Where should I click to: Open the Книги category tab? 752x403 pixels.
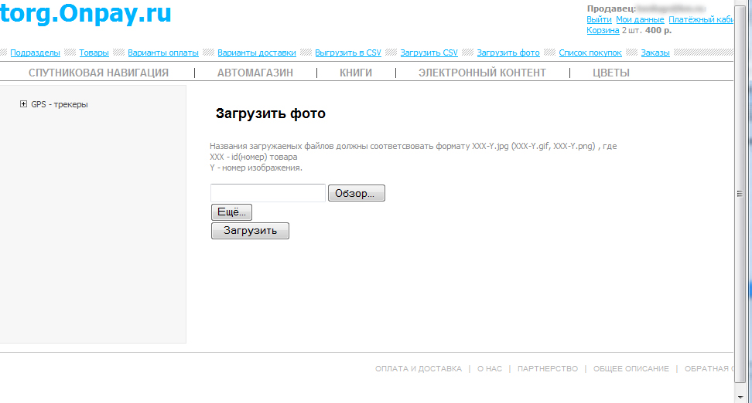click(x=356, y=73)
